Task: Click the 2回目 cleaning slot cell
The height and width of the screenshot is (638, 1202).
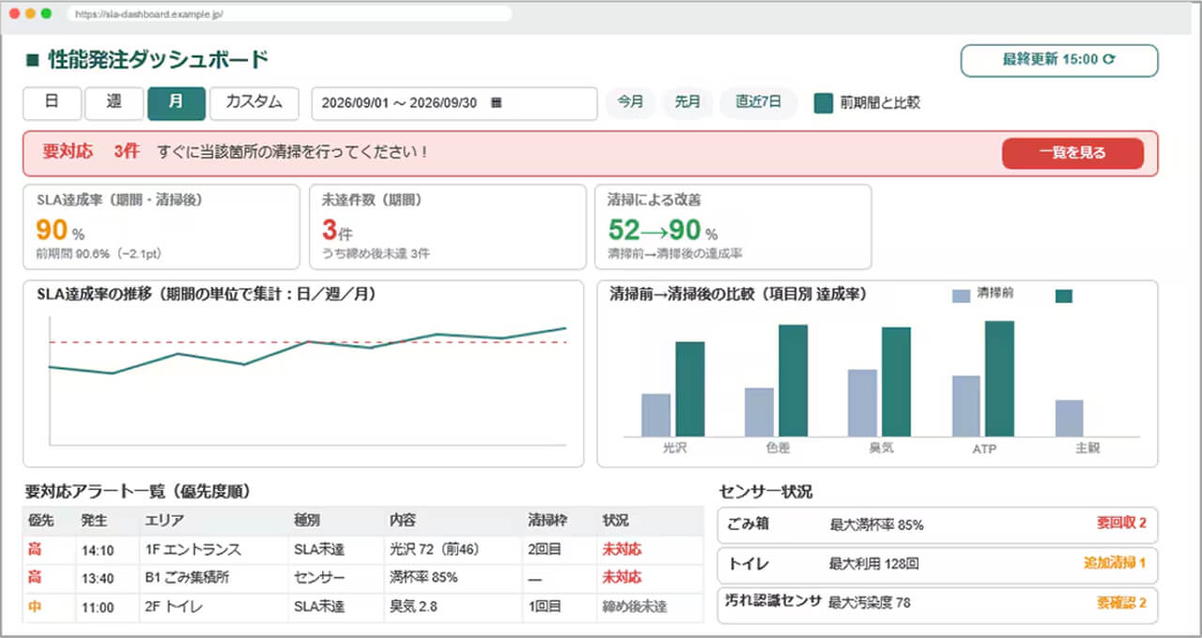Action: click(545, 550)
